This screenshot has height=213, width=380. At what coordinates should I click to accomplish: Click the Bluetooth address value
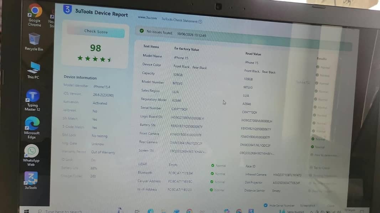click(x=180, y=173)
